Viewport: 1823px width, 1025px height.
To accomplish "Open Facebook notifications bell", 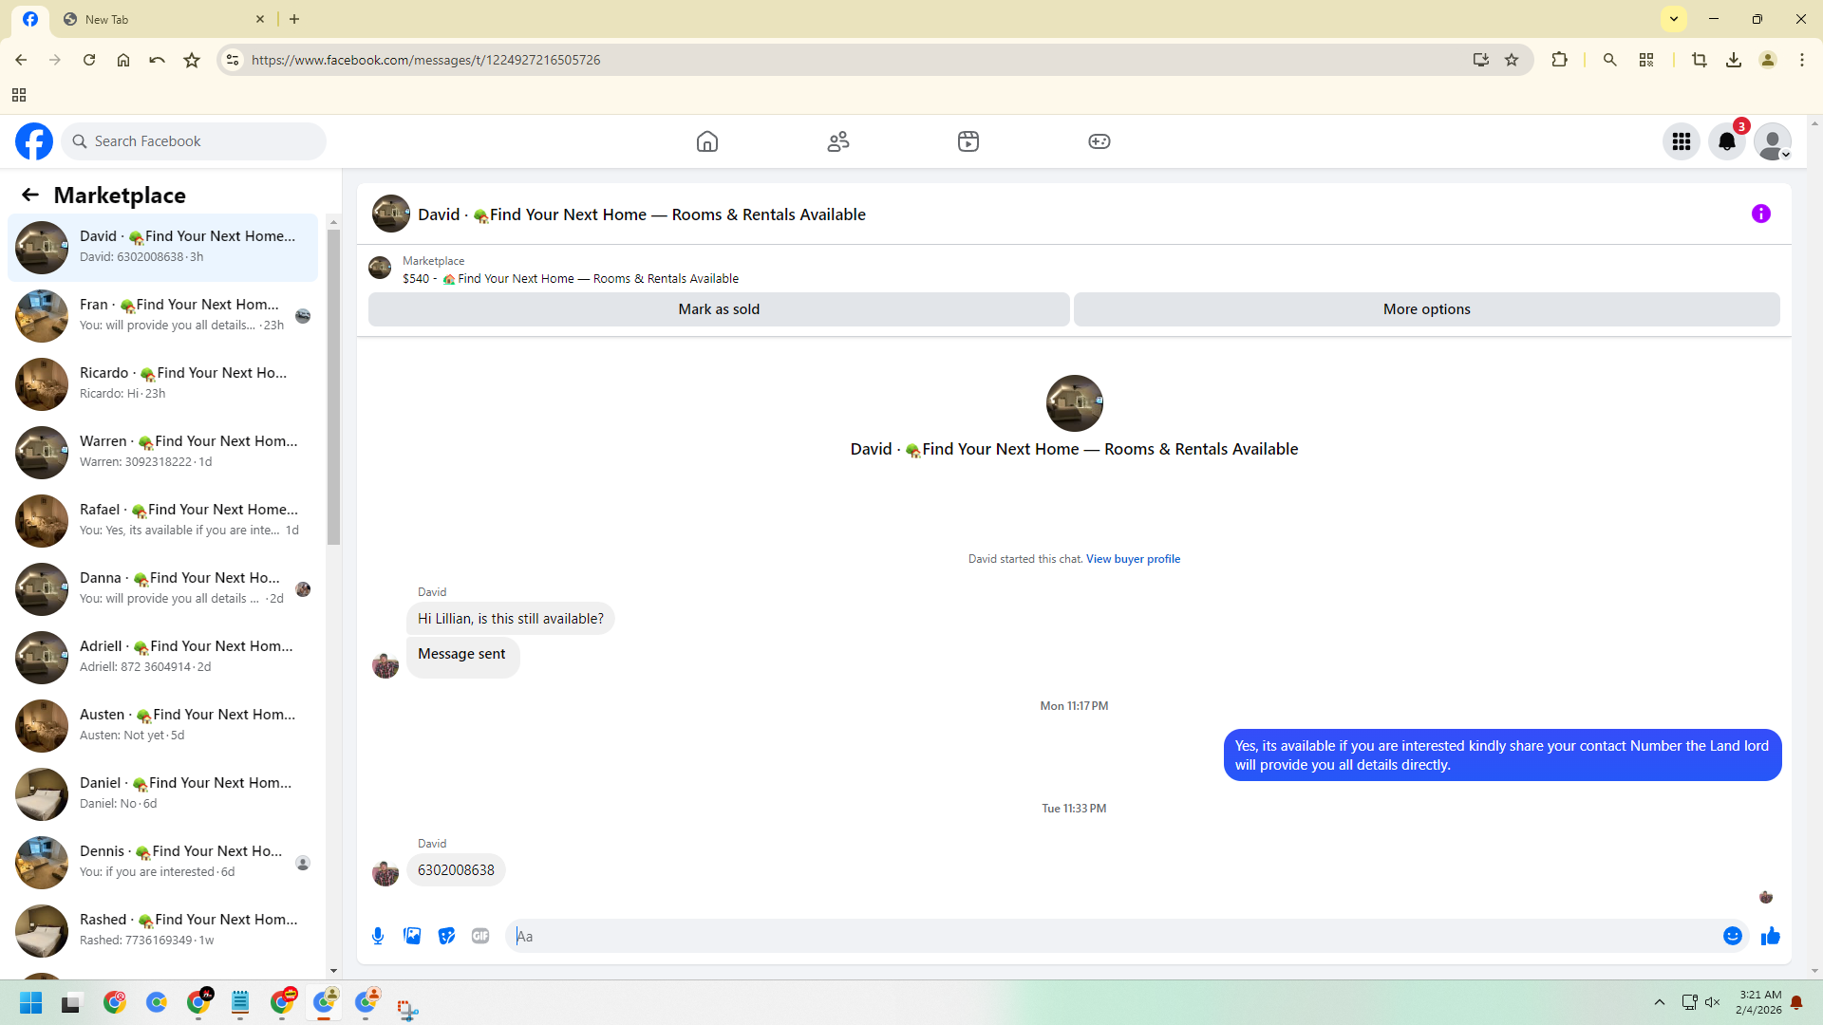I will [x=1726, y=141].
